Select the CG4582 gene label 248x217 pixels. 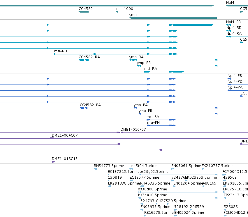pos(86,9)
